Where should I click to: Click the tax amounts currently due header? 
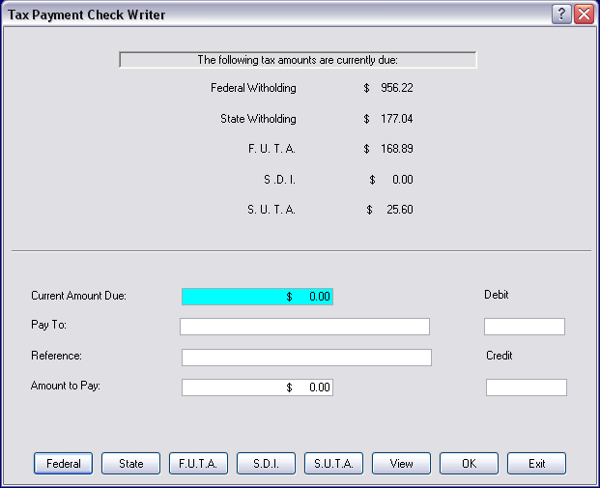pos(298,60)
